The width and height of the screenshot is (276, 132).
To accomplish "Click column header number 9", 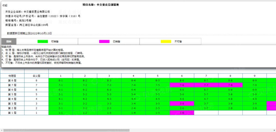I will pos(254,76).
